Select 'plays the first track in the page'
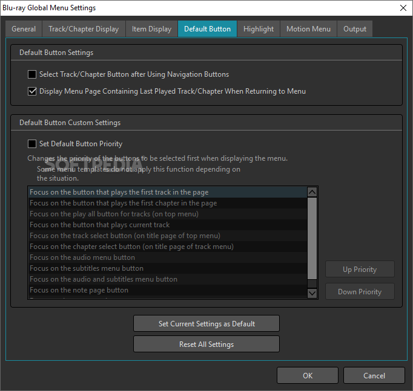 coord(167,192)
